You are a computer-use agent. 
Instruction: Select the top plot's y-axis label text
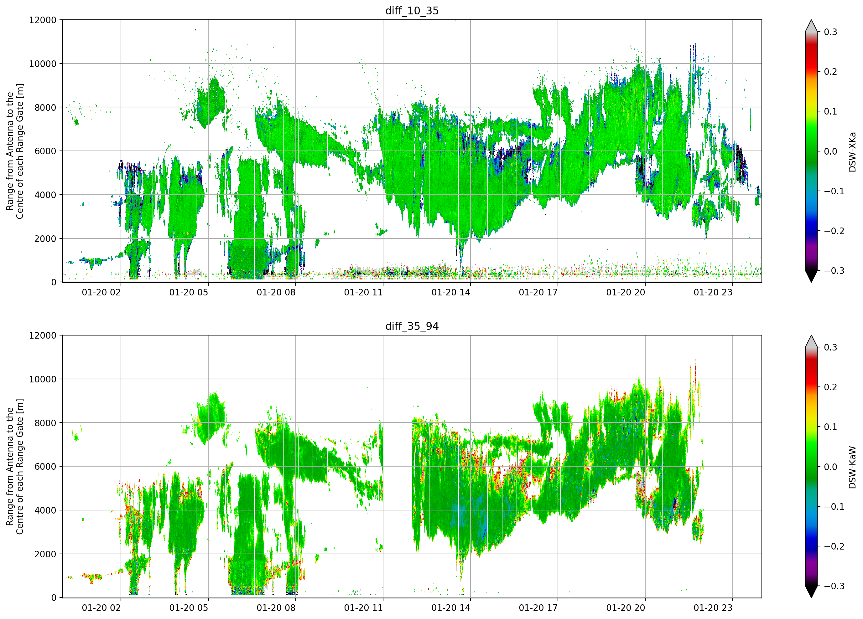(15, 151)
